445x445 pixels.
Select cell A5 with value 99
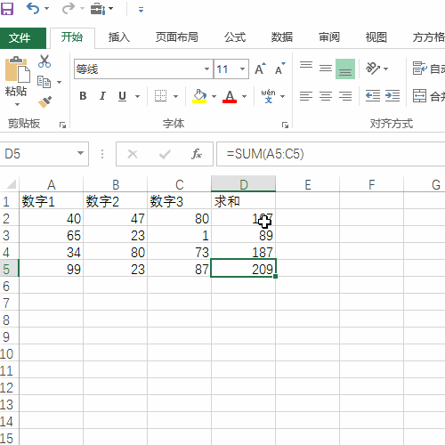tap(51, 269)
